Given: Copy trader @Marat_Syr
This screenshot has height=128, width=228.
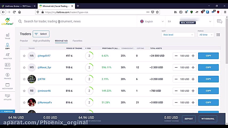Looking at the screenshot, I should 208,67.
